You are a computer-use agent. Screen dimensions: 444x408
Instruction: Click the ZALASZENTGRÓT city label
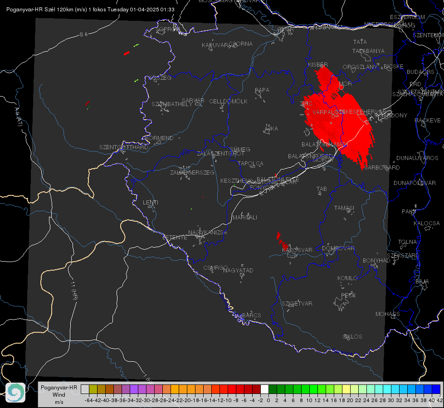click(x=220, y=154)
